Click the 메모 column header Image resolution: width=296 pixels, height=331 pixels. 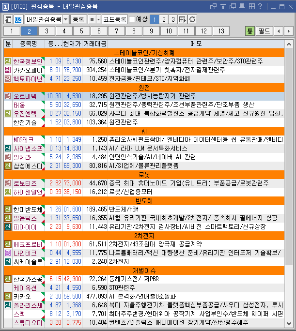click(196, 44)
